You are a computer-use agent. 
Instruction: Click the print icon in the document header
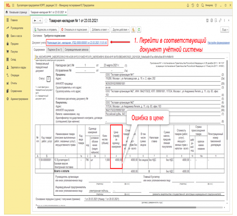click(x=212, y=20)
